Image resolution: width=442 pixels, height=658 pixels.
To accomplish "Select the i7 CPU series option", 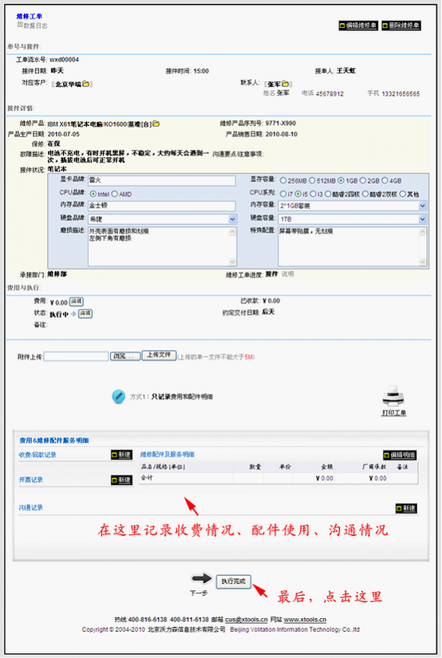I will (x=283, y=195).
